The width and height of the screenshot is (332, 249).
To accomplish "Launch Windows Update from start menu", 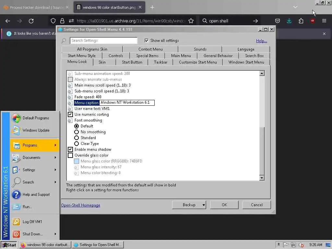I will coord(16,130).
